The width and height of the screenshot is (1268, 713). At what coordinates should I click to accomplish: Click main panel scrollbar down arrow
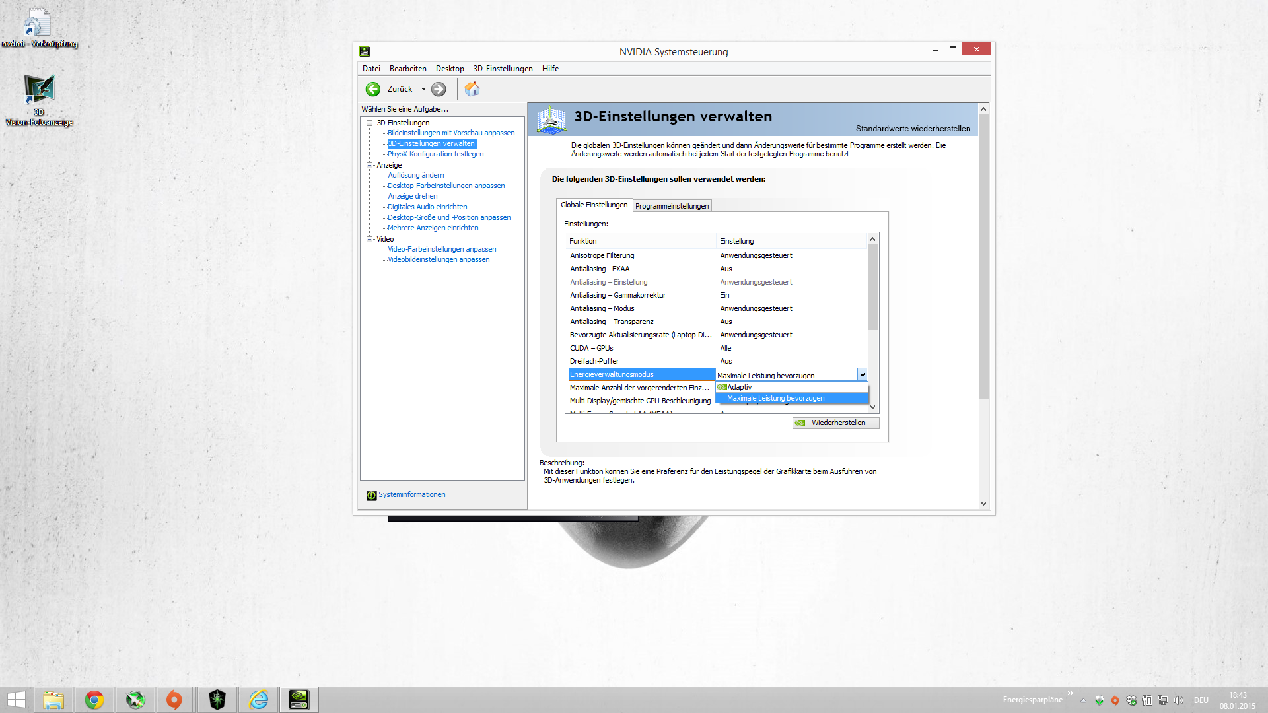pos(983,503)
